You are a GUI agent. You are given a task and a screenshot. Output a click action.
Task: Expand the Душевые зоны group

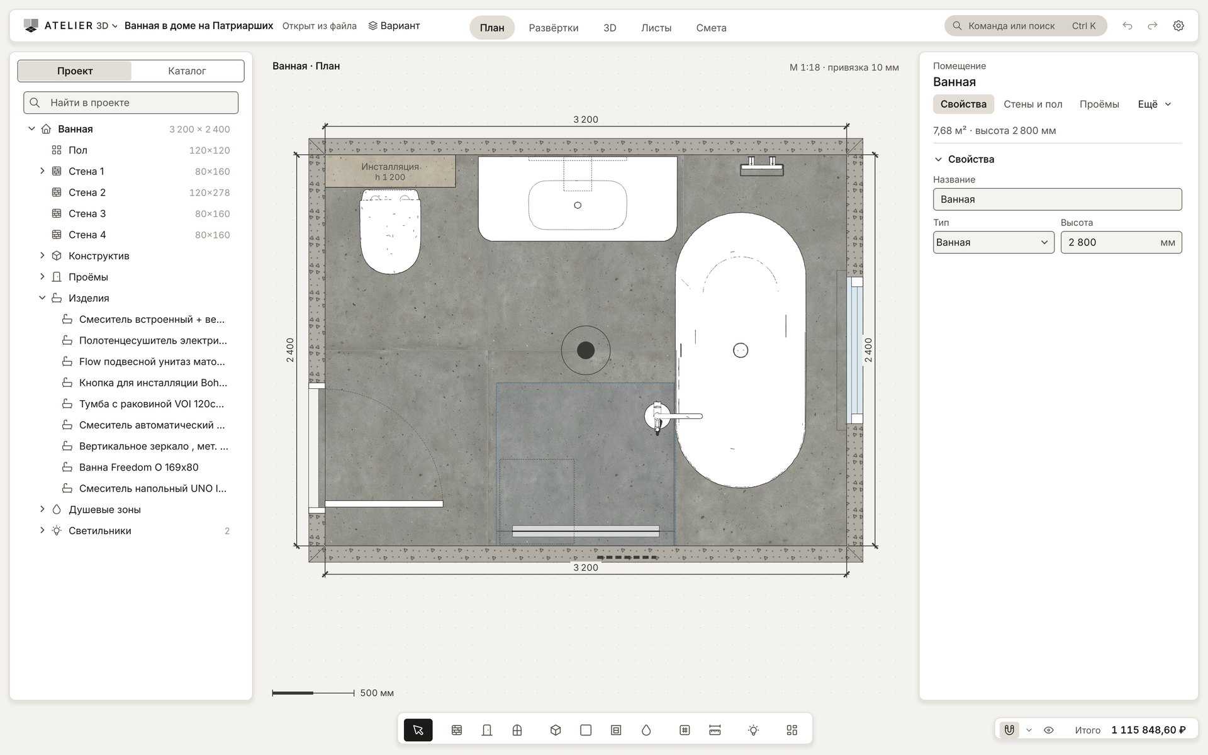(x=42, y=509)
